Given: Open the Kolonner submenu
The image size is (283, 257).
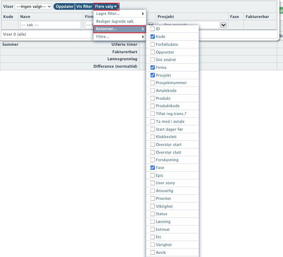Looking at the screenshot, I should tap(120, 29).
